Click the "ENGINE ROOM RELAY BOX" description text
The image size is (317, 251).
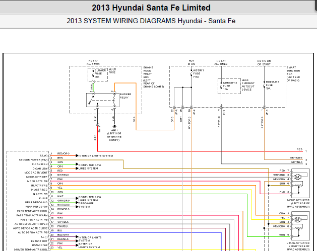click(153, 77)
